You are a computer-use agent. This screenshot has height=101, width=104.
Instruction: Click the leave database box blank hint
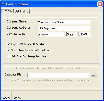(x=50, y=68)
